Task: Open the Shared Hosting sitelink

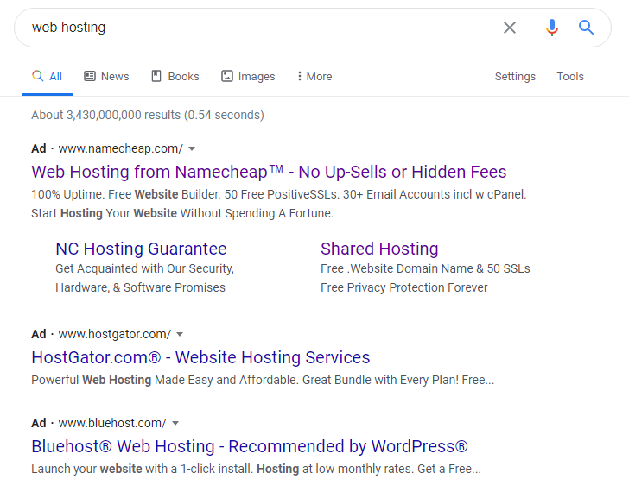Action: [379, 249]
